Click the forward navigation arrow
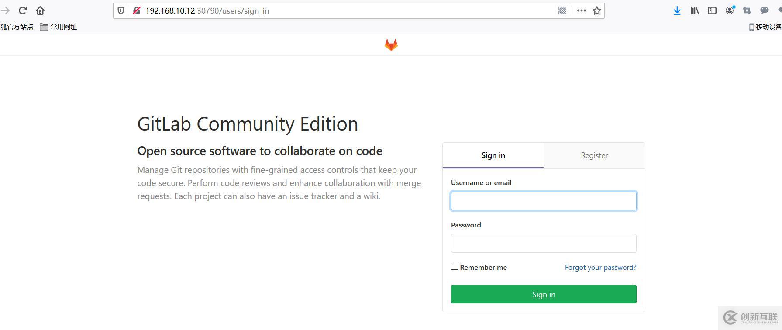 coord(5,10)
